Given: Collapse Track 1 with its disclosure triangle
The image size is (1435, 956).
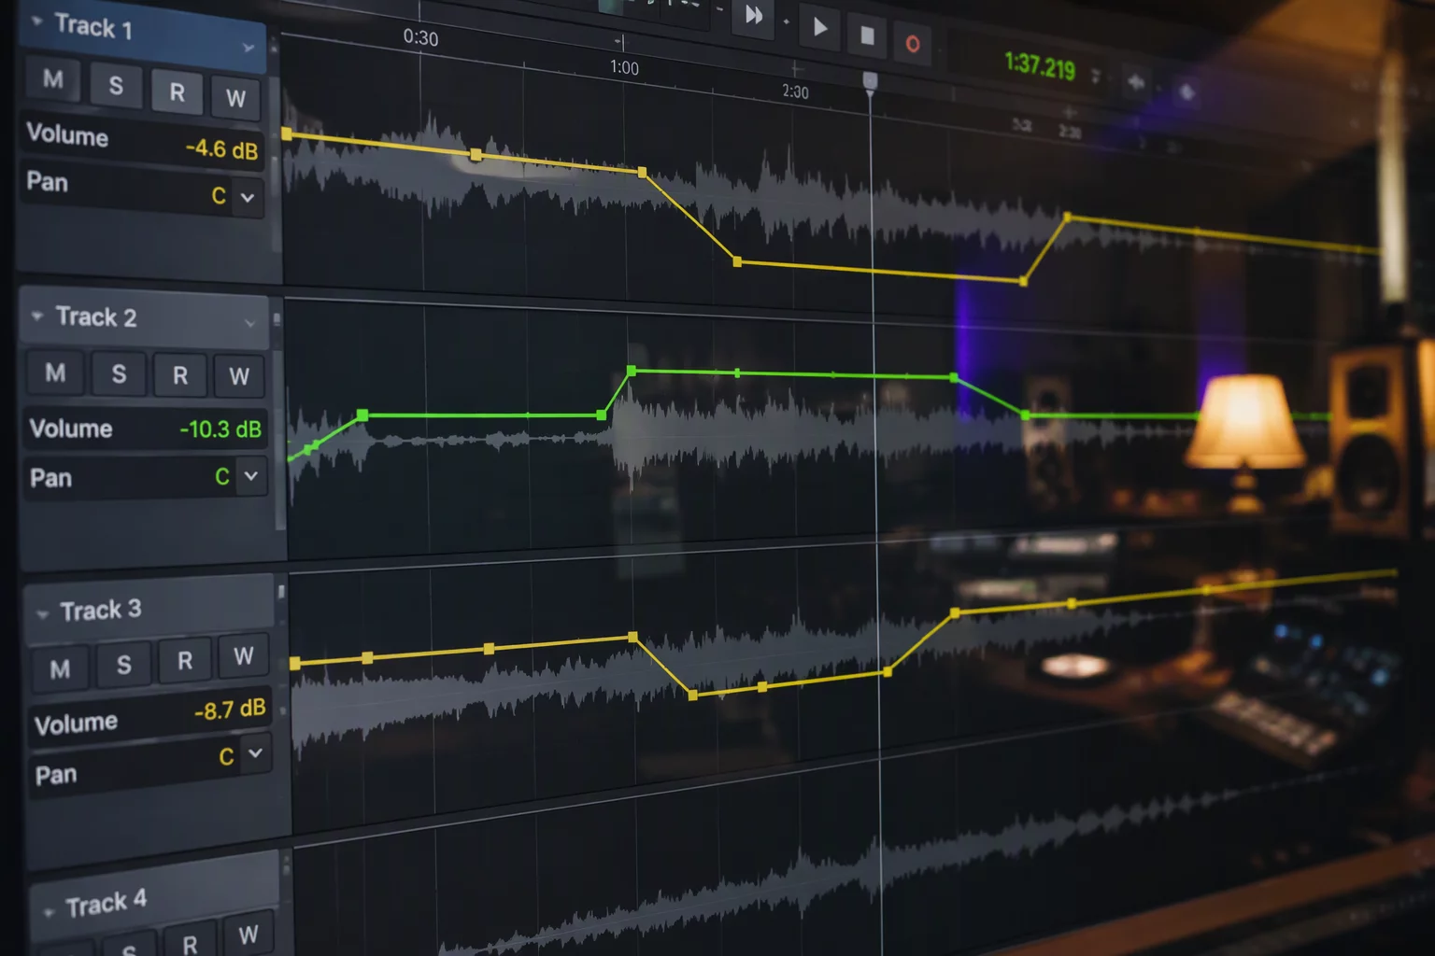Looking at the screenshot, I should tap(37, 20).
